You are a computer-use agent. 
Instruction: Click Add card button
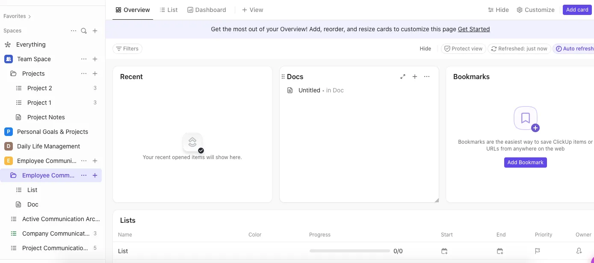[577, 10]
